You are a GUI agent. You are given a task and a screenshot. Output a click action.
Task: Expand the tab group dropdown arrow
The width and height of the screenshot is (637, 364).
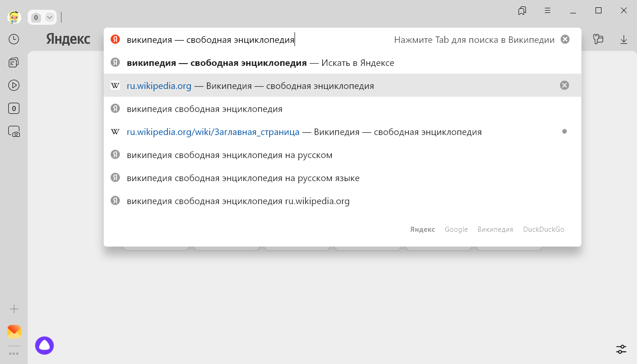[x=49, y=18]
